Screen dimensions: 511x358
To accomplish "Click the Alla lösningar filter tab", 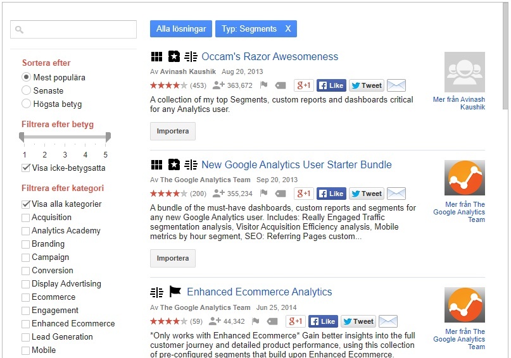I will coord(181,28).
